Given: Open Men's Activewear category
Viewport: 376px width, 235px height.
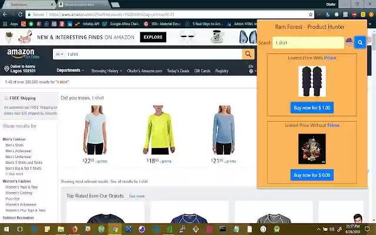Looking at the screenshot, I should [x=18, y=151].
